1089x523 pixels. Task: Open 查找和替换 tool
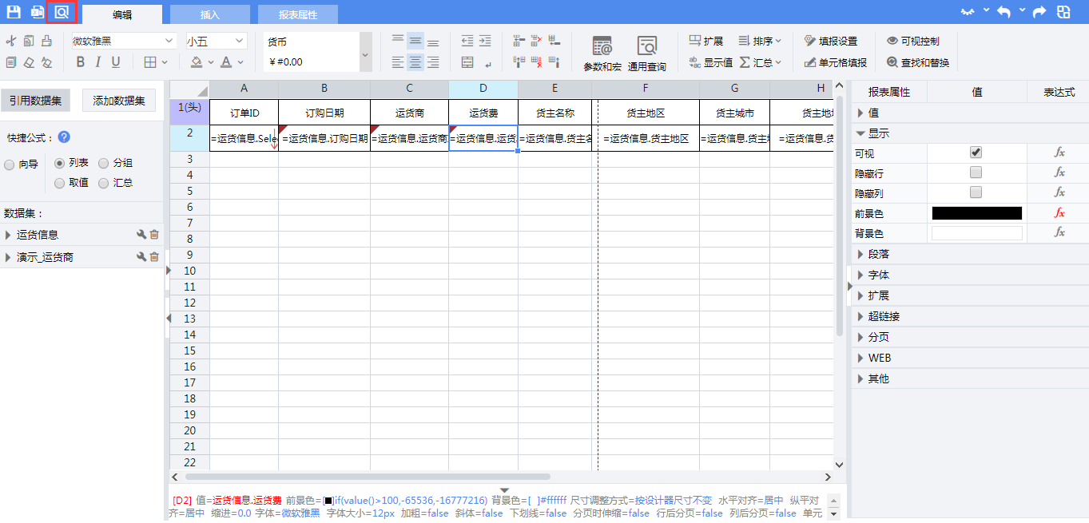point(917,62)
